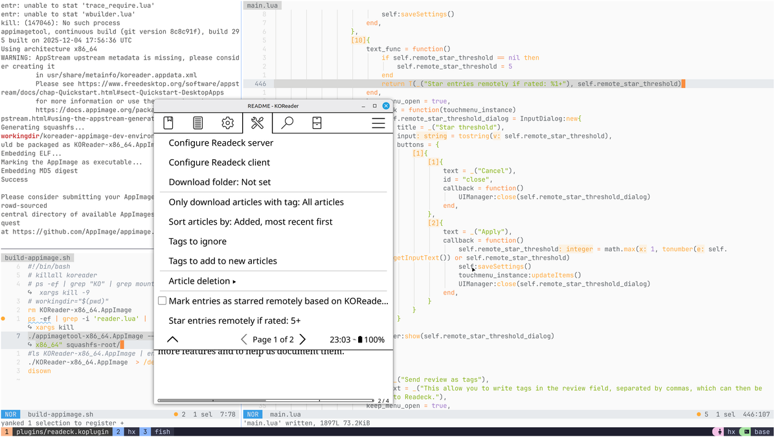
Task: Maximize the KOReader window
Action: [x=374, y=106]
